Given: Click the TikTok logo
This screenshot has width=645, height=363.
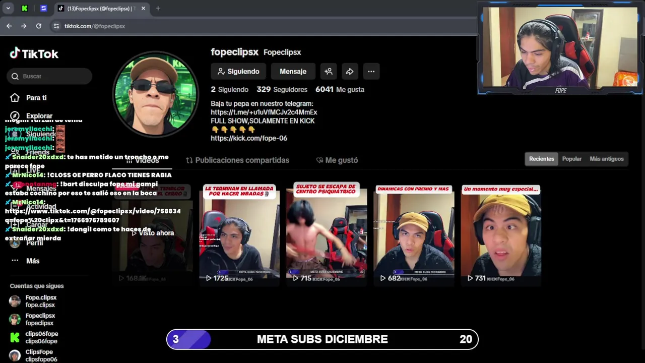Looking at the screenshot, I should point(34,53).
